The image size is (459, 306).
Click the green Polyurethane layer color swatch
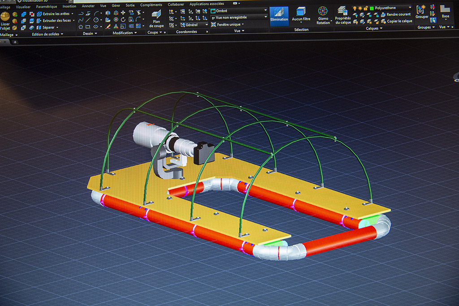click(x=372, y=8)
